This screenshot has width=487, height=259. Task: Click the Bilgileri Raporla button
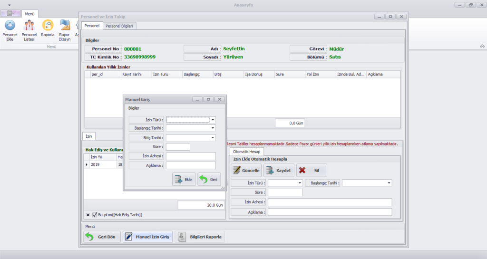200,237
